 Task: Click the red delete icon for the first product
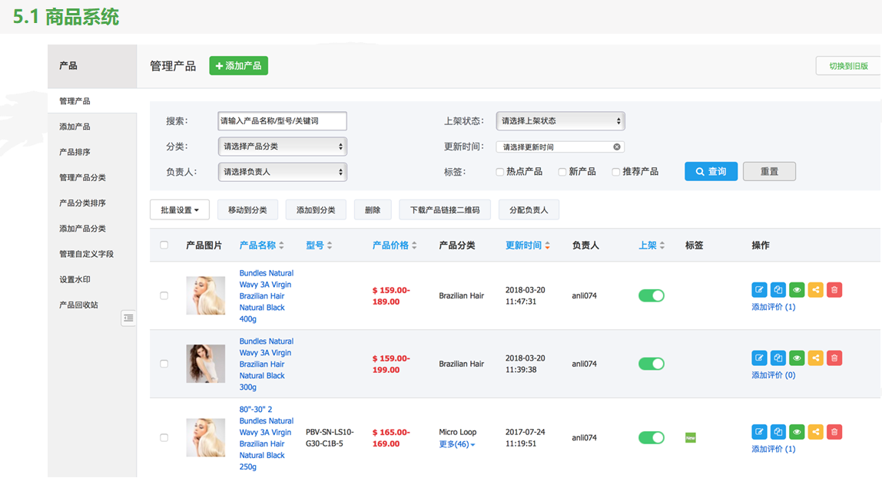point(834,290)
